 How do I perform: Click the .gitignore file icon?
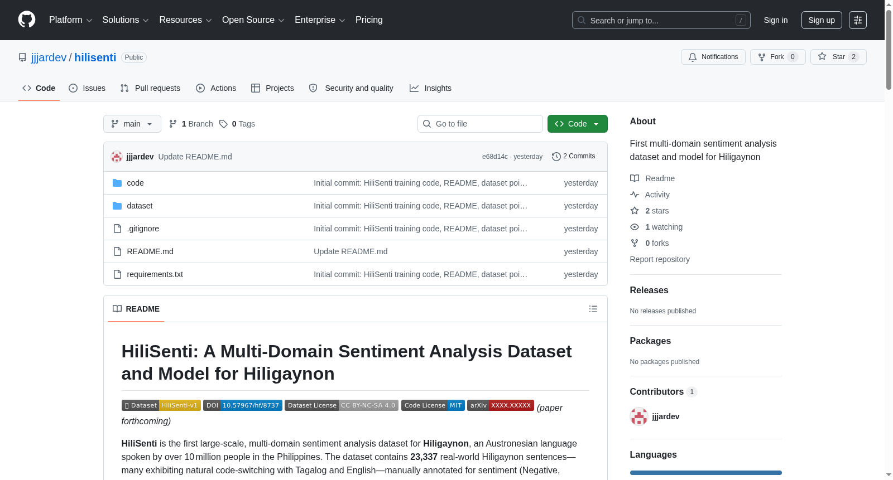click(117, 229)
